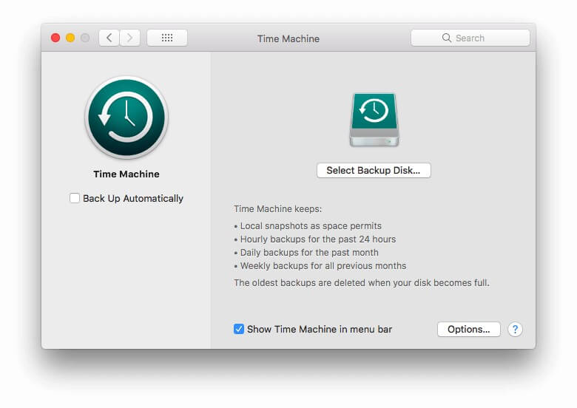Click the 'Time Machine keeps:' heading
Screen dimensions: 577x408
[x=278, y=208]
